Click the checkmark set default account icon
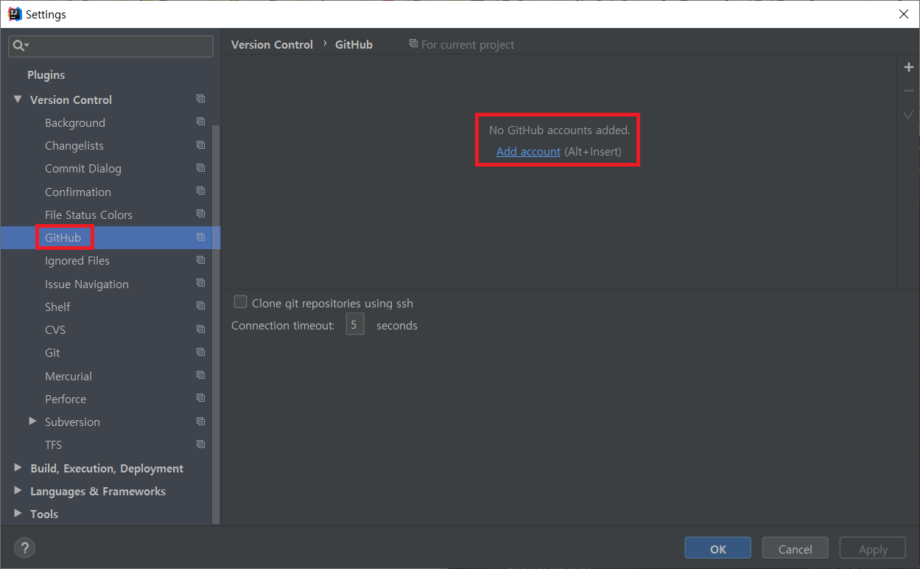920x569 pixels. pos(908,115)
